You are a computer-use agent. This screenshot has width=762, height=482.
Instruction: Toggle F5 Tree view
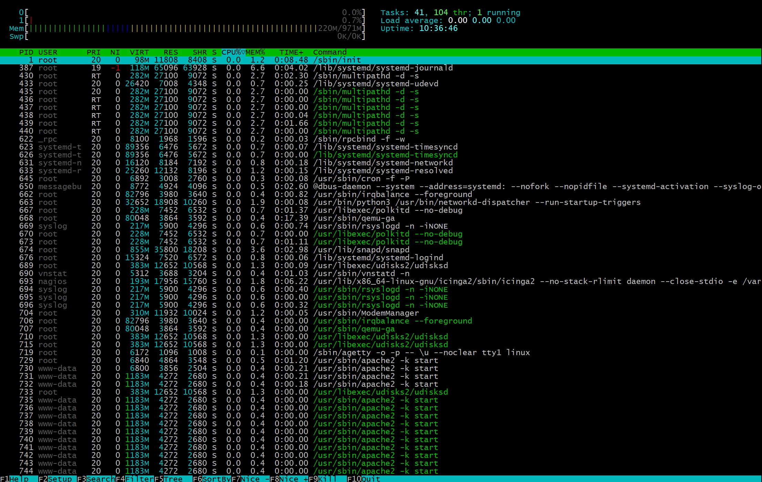tap(173, 479)
